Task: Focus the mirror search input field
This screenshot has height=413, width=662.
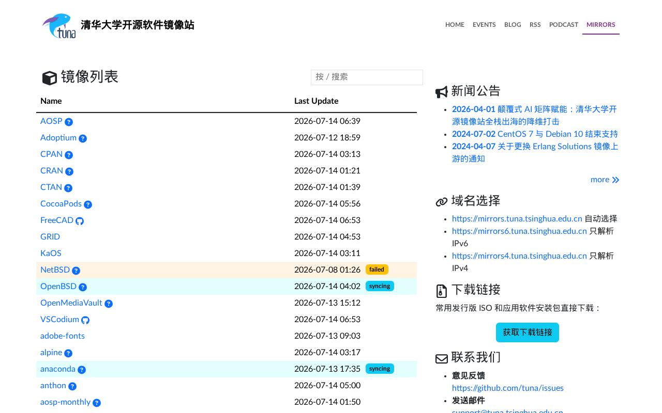Action: pyautogui.click(x=367, y=77)
